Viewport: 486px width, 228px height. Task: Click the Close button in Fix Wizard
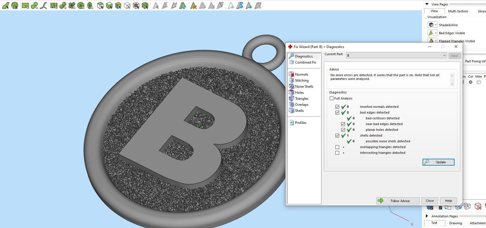click(429, 201)
